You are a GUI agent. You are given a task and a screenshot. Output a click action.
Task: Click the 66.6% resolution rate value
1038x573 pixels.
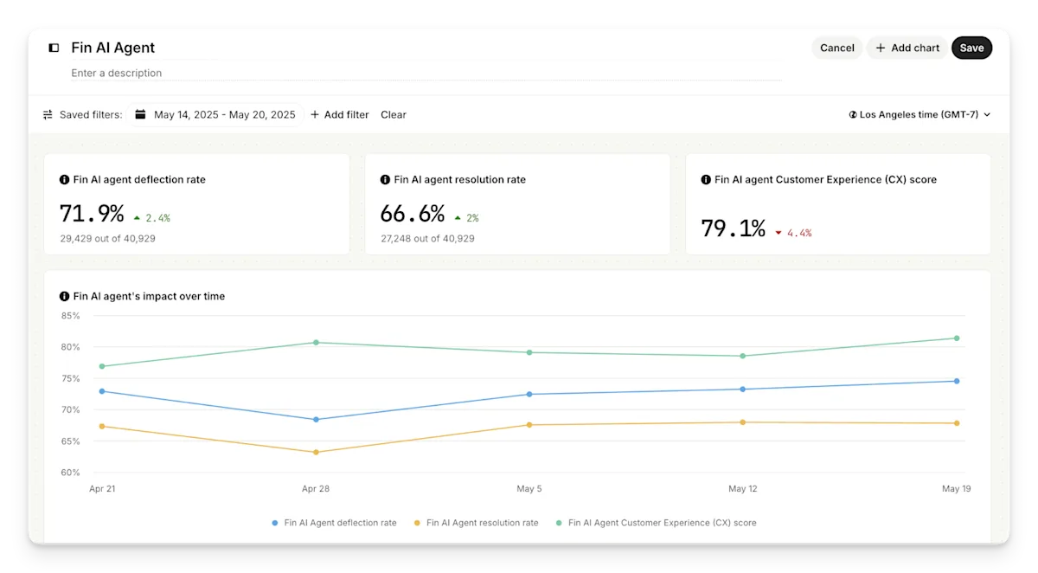[x=413, y=213]
